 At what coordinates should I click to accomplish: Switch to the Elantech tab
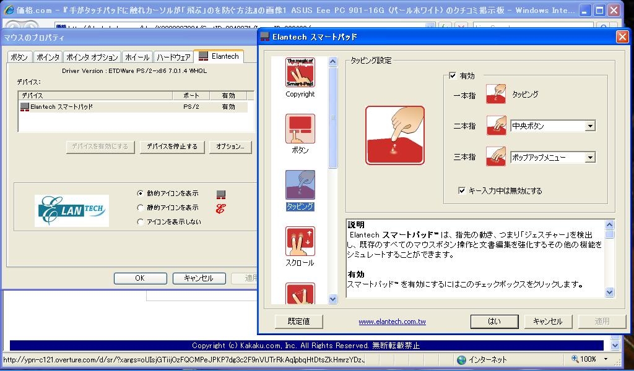[219, 56]
